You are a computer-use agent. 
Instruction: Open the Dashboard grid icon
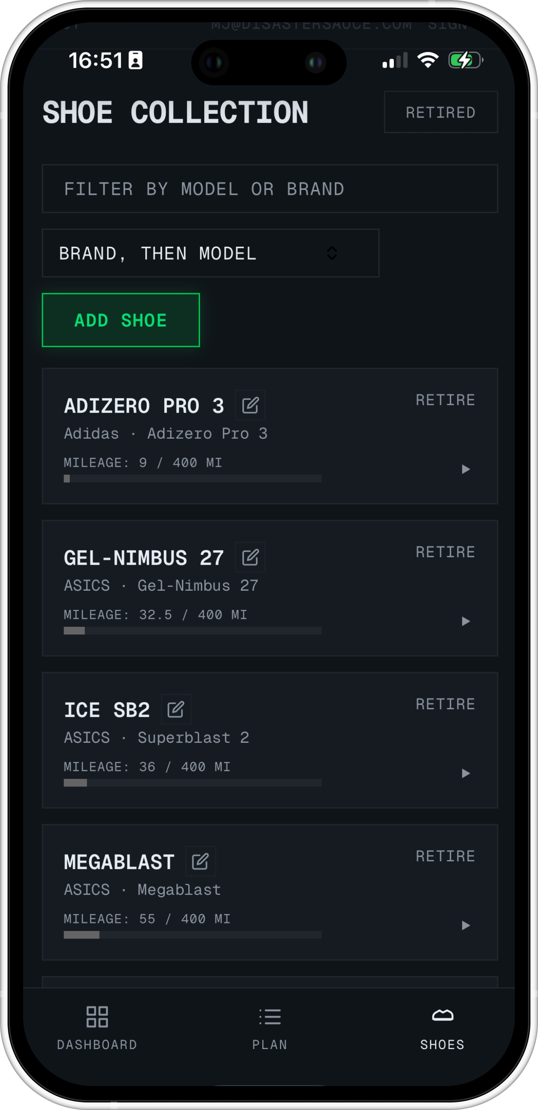97,1016
